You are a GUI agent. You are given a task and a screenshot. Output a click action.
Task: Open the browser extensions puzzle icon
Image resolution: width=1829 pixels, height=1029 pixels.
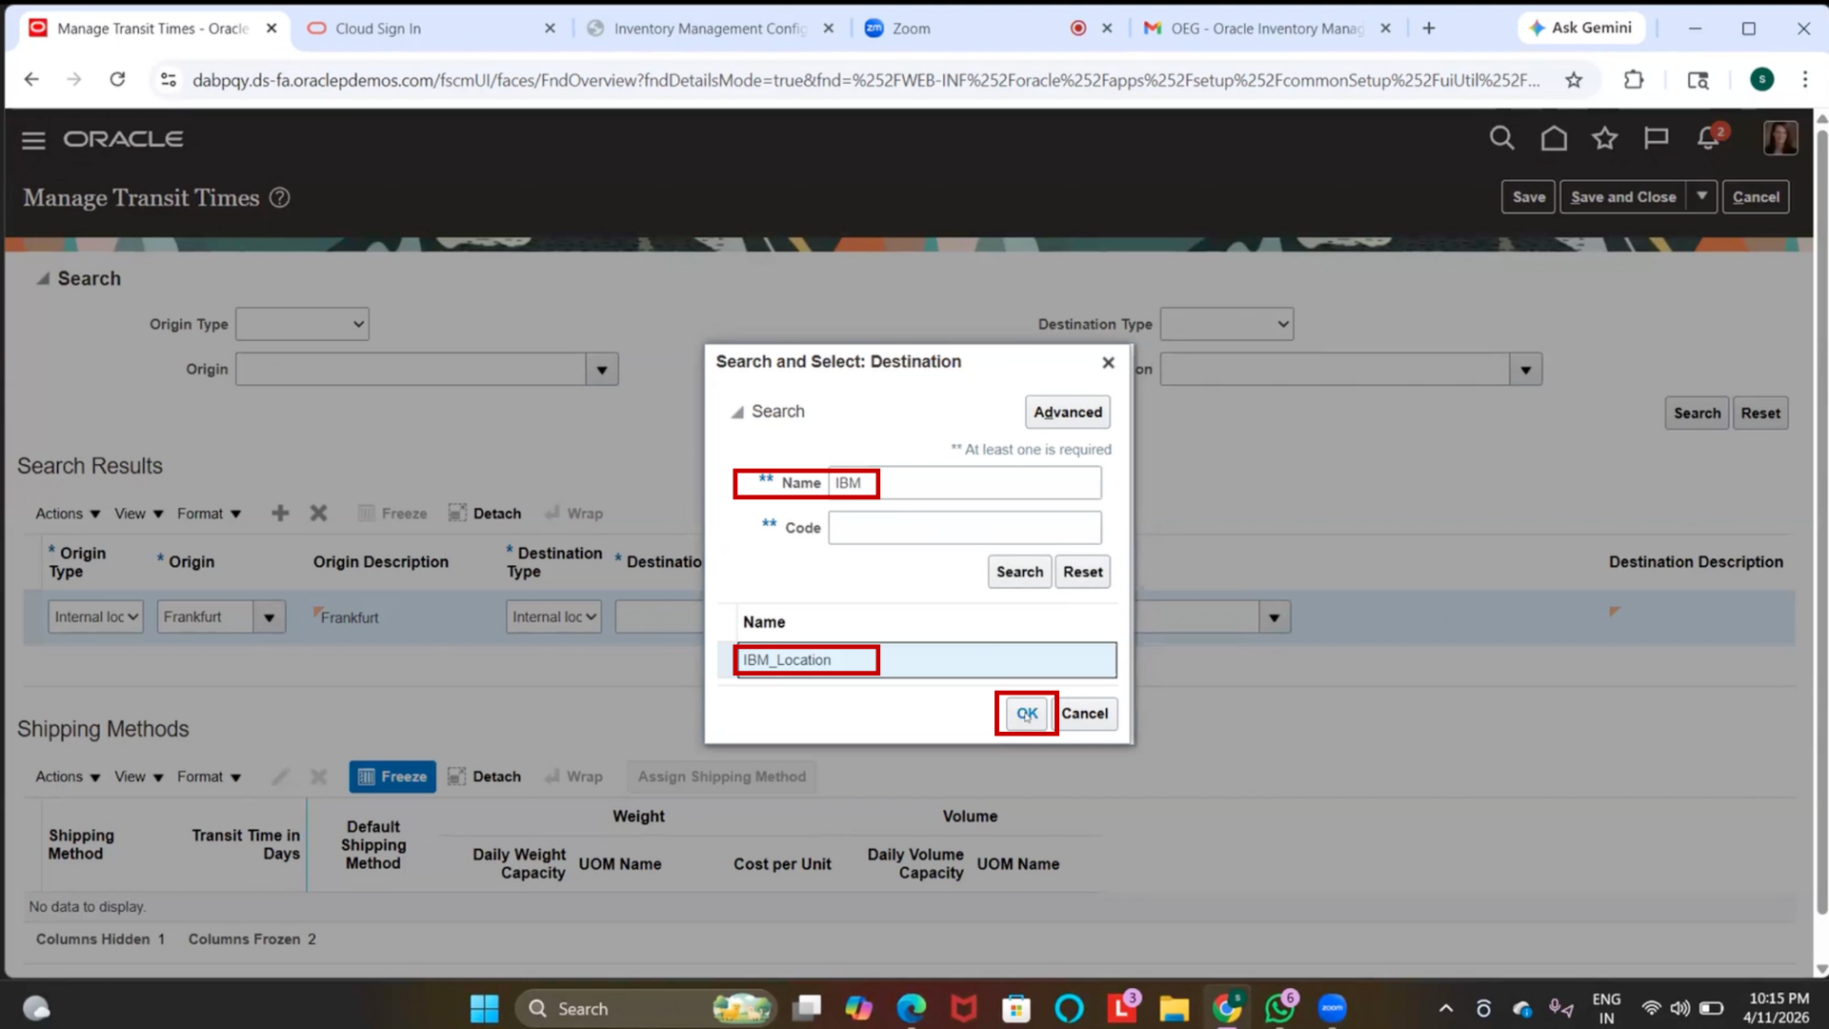click(x=1635, y=80)
